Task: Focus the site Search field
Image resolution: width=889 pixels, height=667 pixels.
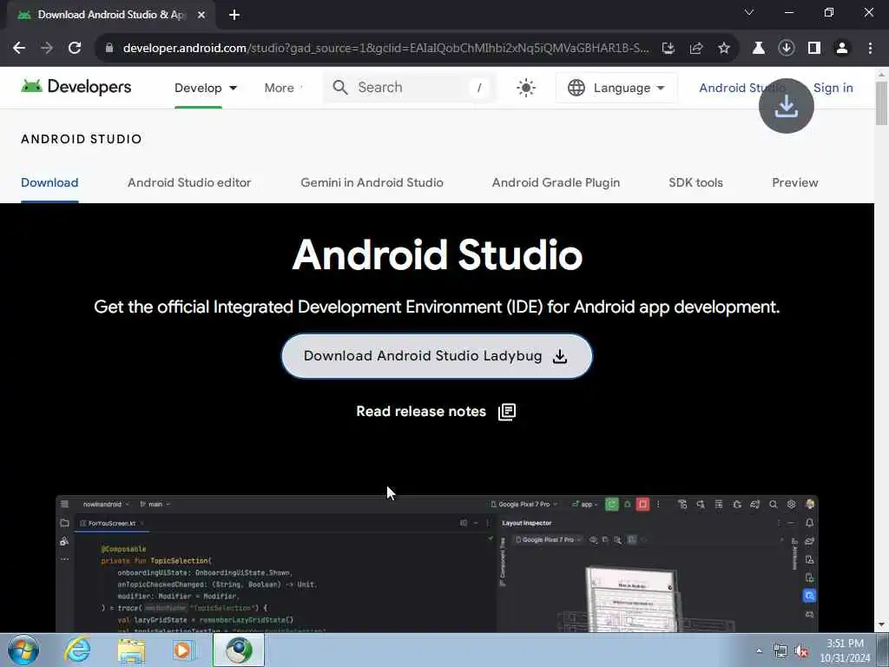Action: (410, 88)
